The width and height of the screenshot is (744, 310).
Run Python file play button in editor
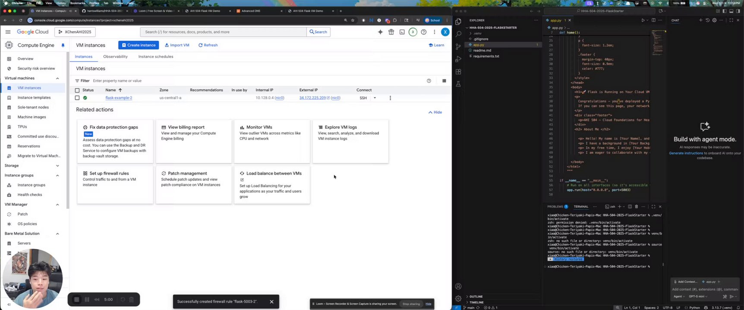point(643,20)
